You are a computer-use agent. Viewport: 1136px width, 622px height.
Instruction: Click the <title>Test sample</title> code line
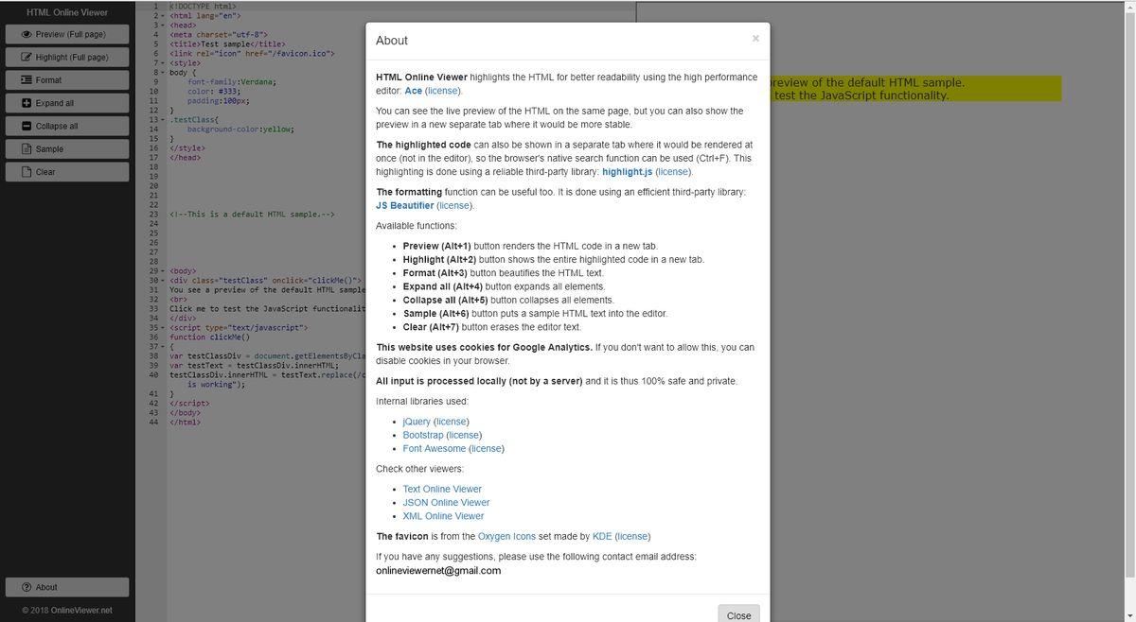[x=227, y=44]
